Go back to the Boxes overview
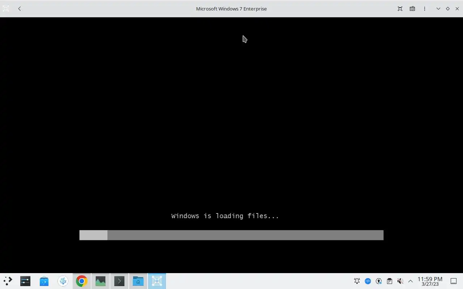 point(20,9)
